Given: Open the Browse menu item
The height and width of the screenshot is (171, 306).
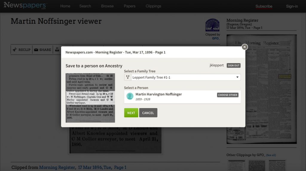Looking at the screenshot, I should [107, 6].
